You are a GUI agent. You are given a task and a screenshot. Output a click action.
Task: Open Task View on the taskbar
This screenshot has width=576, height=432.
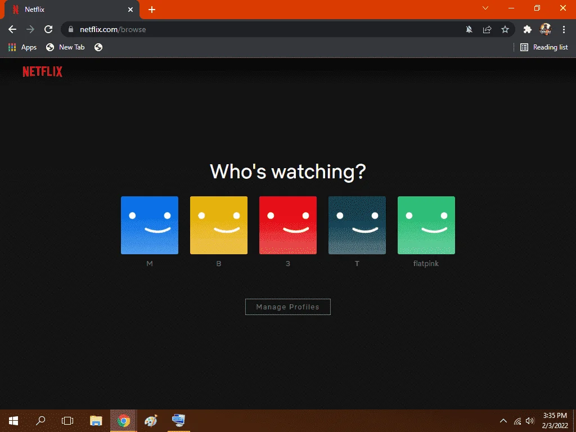pyautogui.click(x=67, y=421)
